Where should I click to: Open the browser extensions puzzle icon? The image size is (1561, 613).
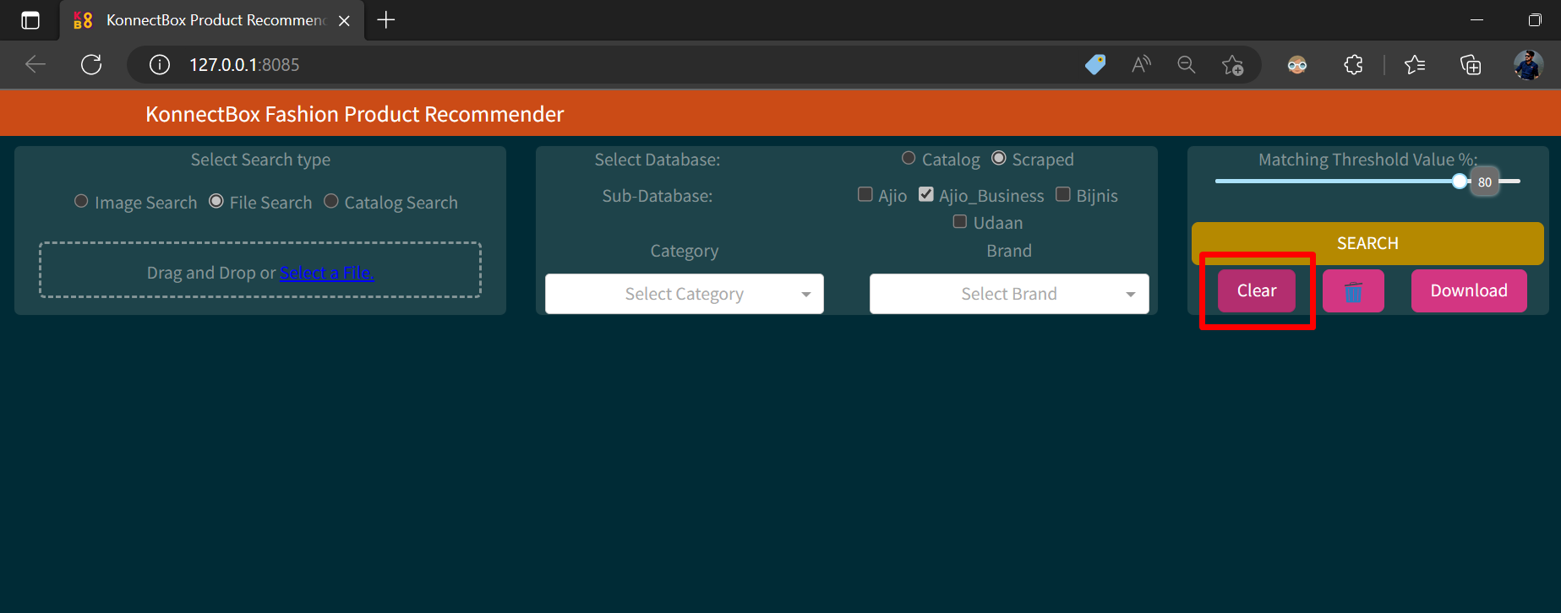pos(1353,64)
